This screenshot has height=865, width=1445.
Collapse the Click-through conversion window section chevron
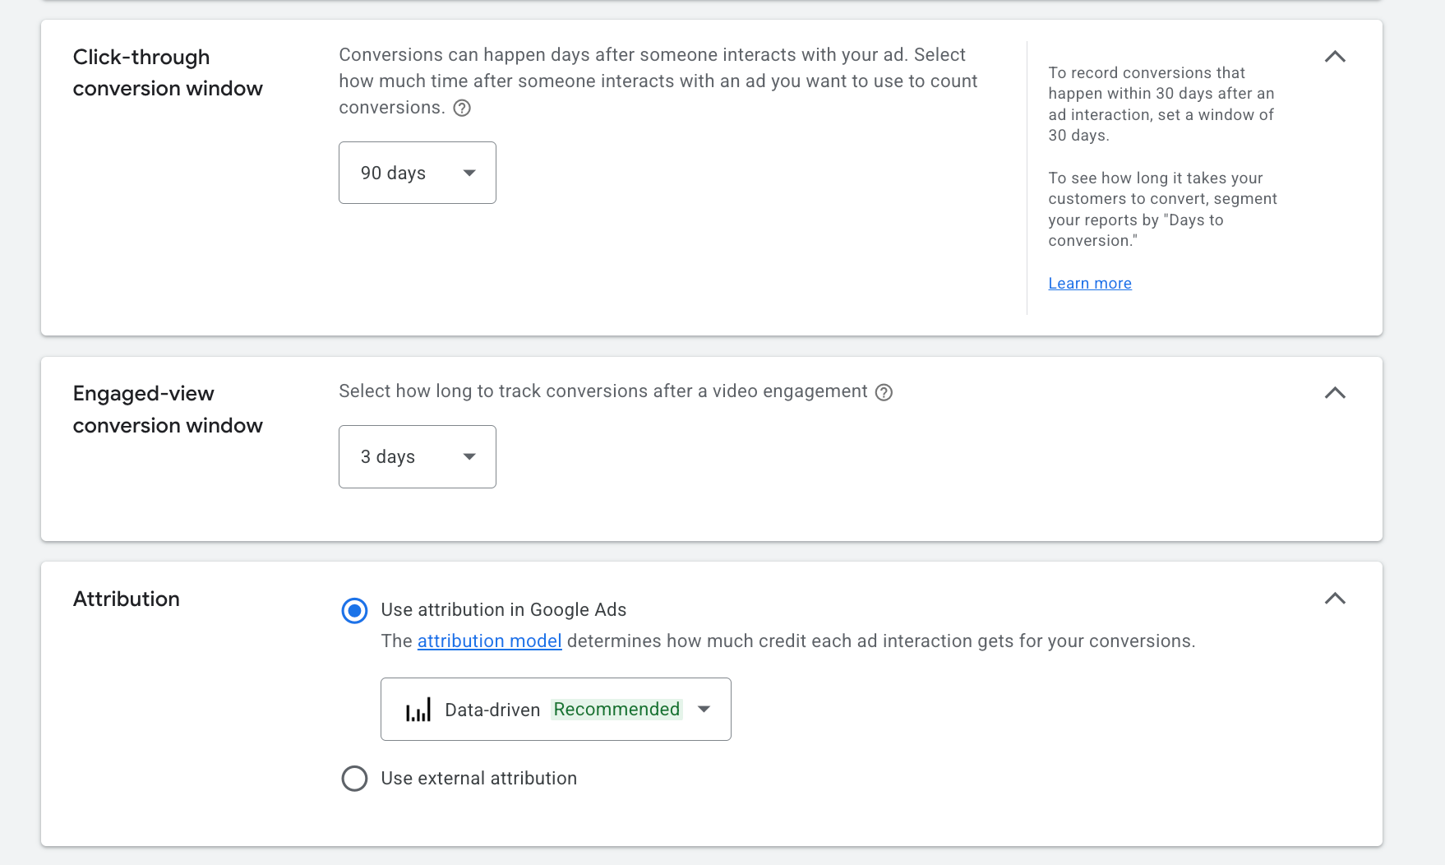point(1335,57)
